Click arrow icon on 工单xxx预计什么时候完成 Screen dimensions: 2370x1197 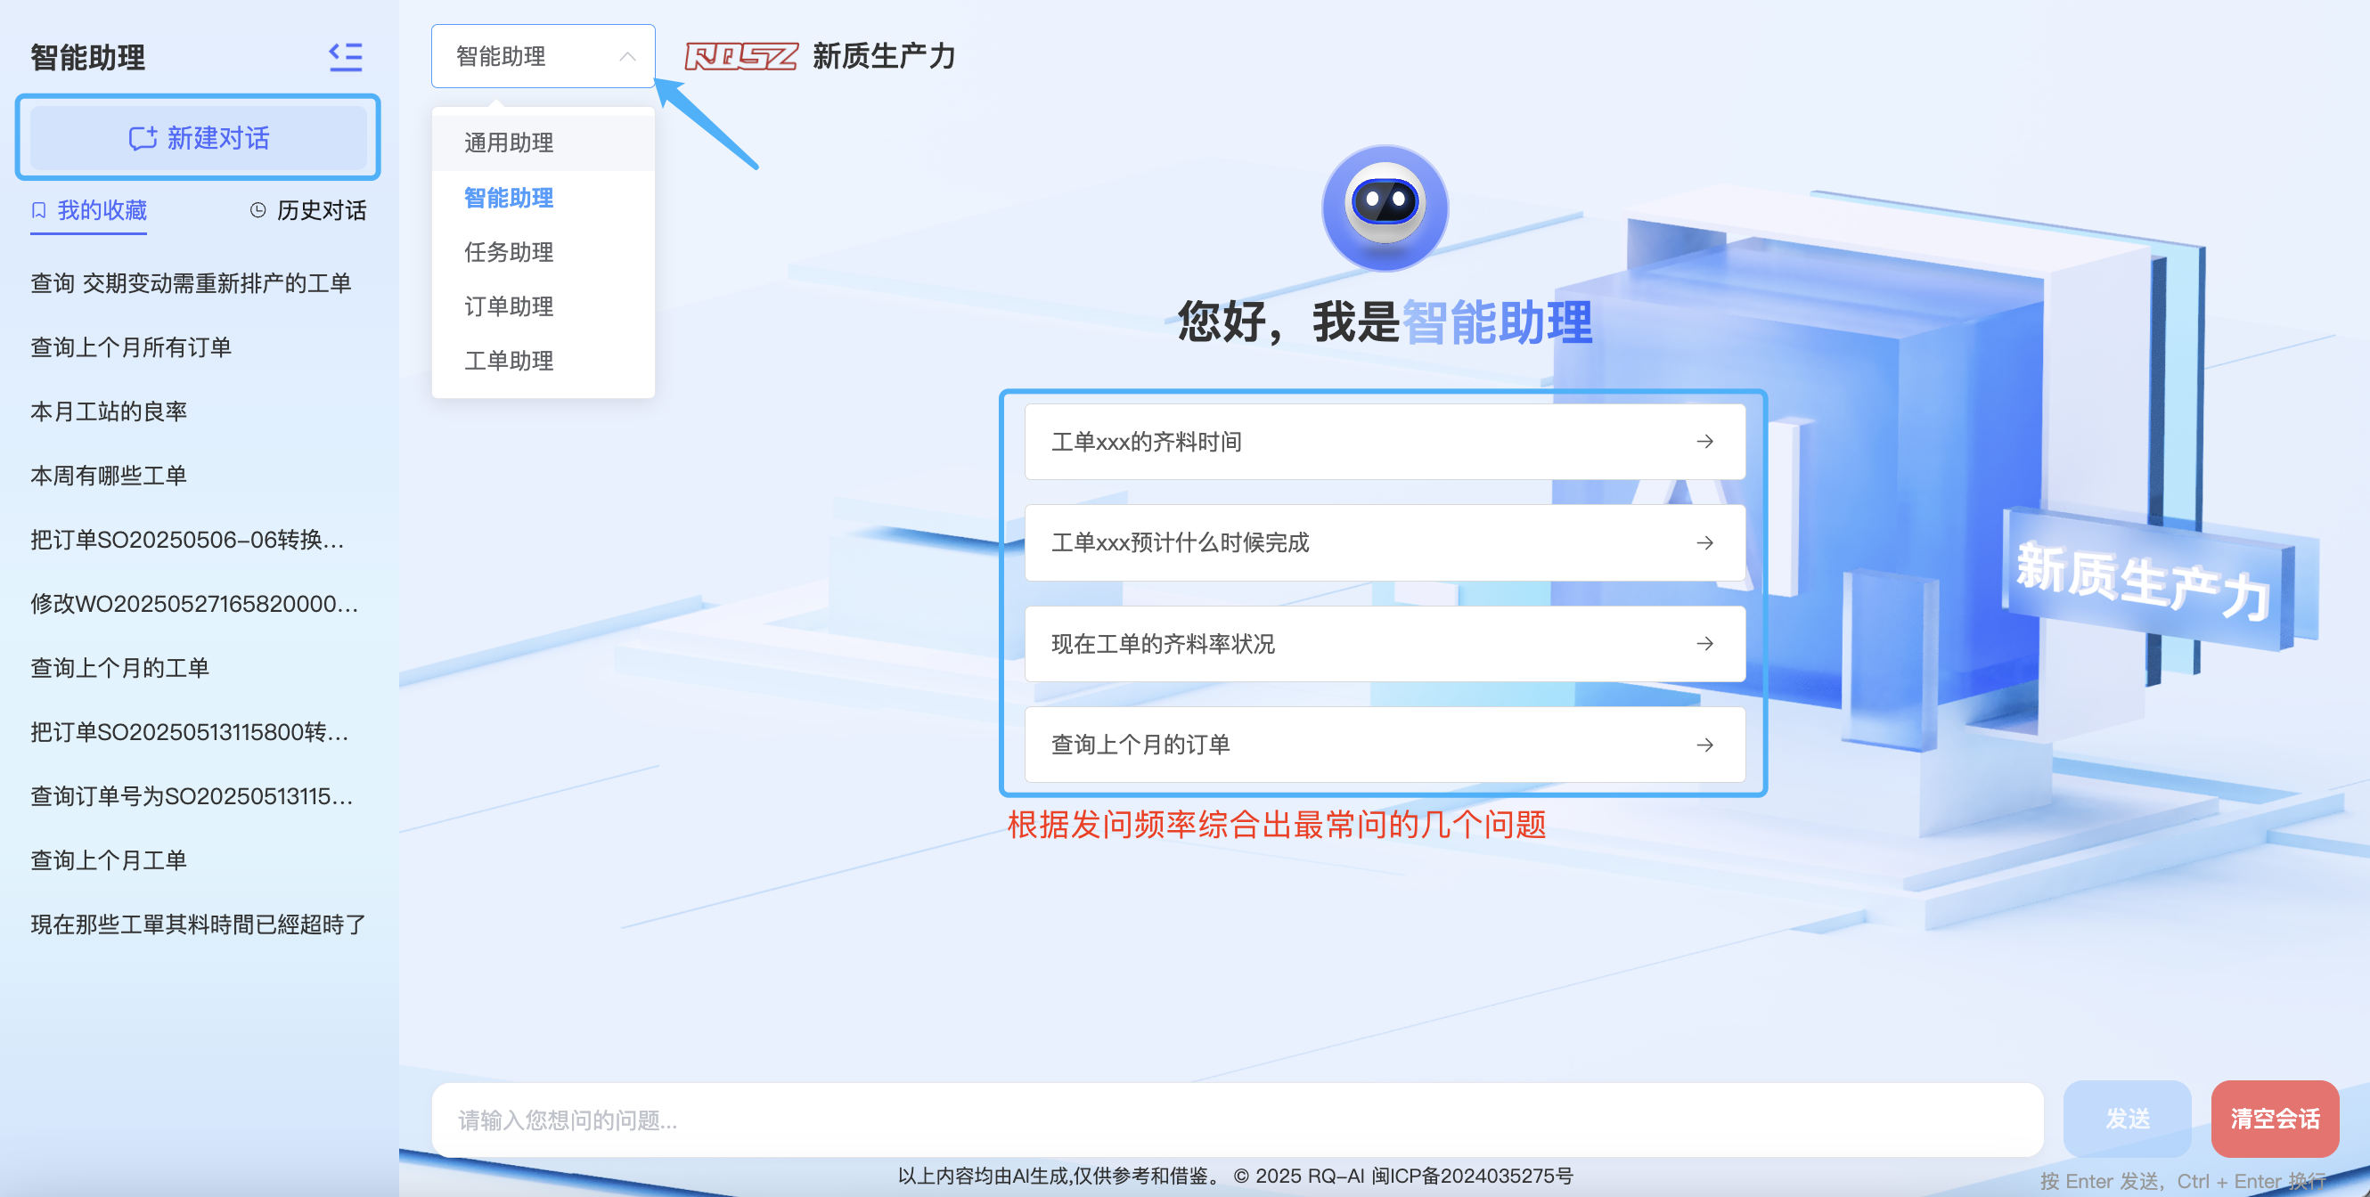pyautogui.click(x=1704, y=543)
